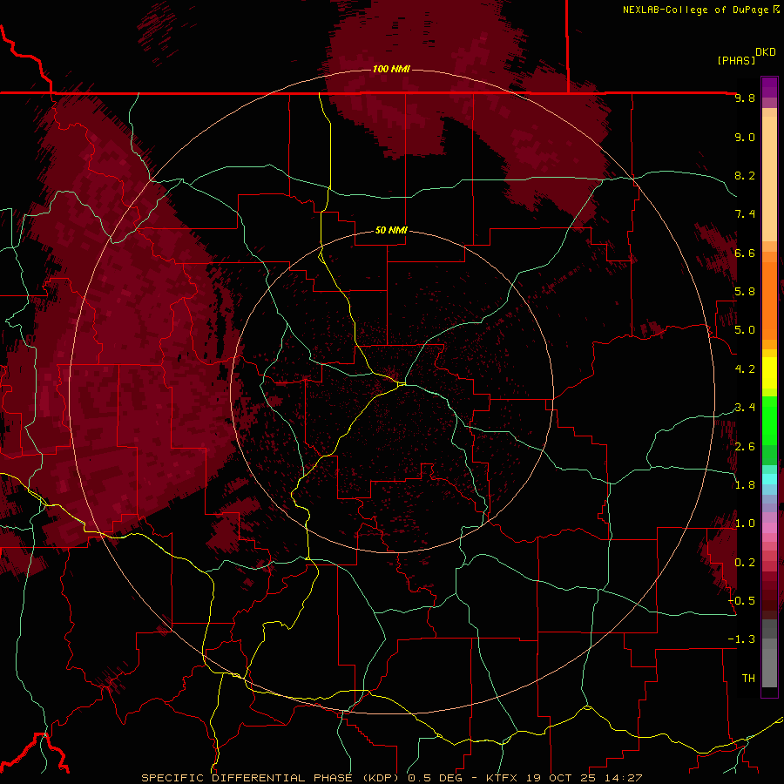The width and height of the screenshot is (784, 784).
Task: Click the 7.4 value on the color scale
Action: point(745,214)
